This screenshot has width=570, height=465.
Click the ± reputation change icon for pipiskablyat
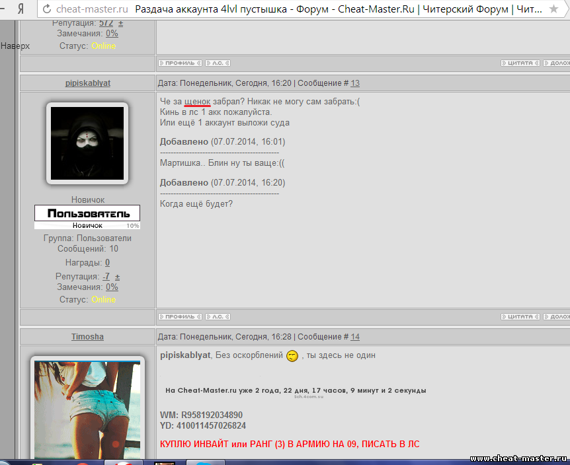118,277
